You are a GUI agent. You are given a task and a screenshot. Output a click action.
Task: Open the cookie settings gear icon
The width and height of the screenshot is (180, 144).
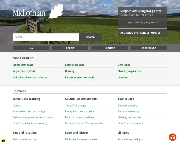(x=3, y=141)
